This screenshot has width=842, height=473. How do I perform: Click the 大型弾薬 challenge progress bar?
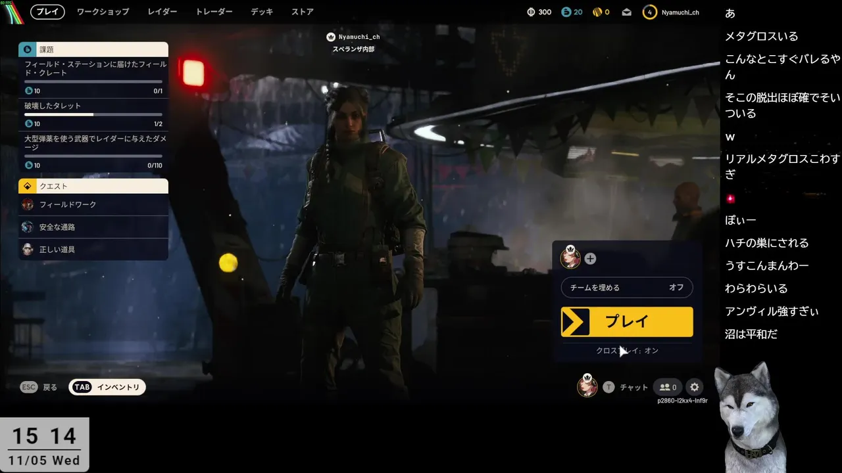tap(93, 156)
